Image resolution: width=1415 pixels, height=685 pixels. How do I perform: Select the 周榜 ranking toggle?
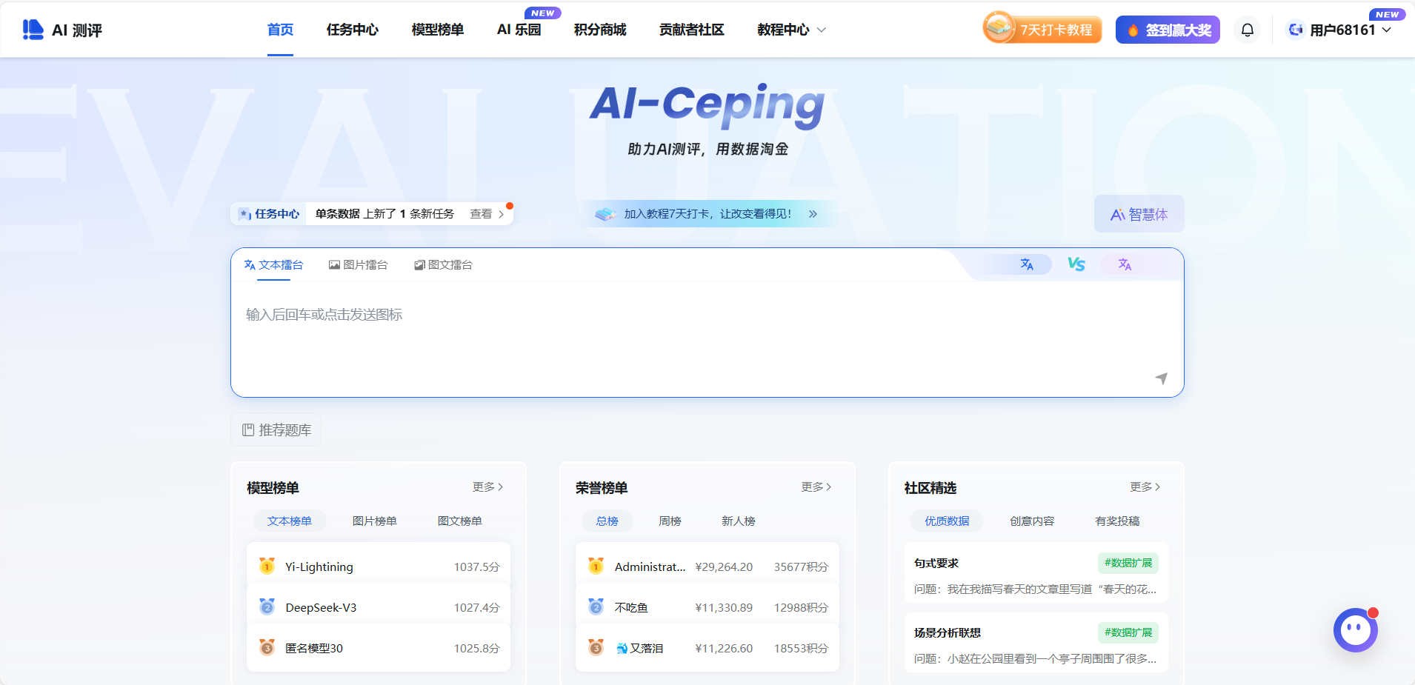670,521
